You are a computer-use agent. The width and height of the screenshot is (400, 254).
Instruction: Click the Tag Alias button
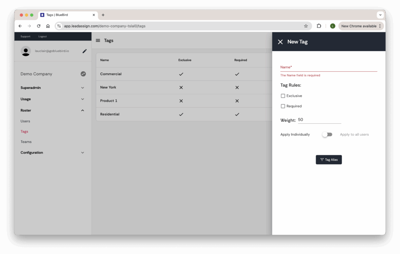click(x=329, y=160)
